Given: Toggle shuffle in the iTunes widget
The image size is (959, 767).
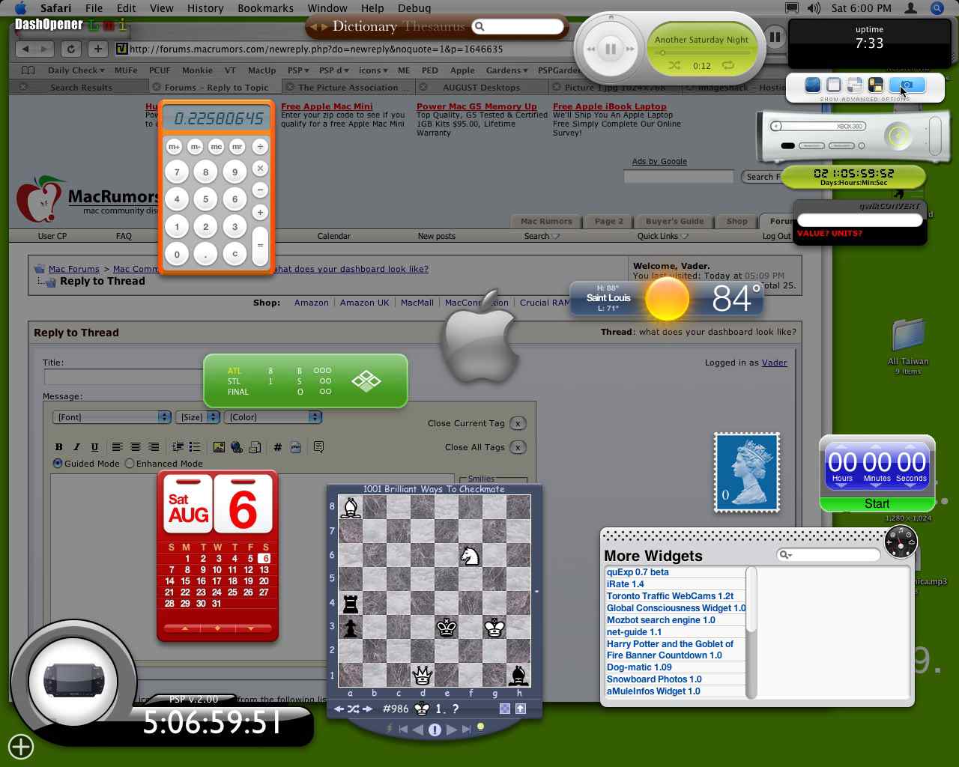Looking at the screenshot, I should click(x=674, y=66).
